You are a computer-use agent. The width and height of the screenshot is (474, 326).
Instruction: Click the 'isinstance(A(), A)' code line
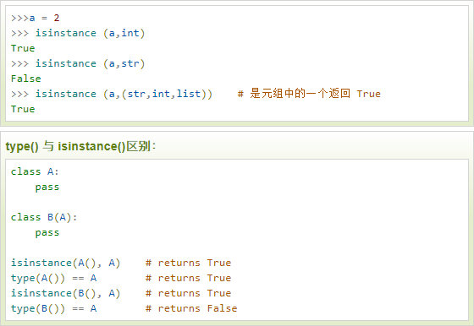[66, 263]
